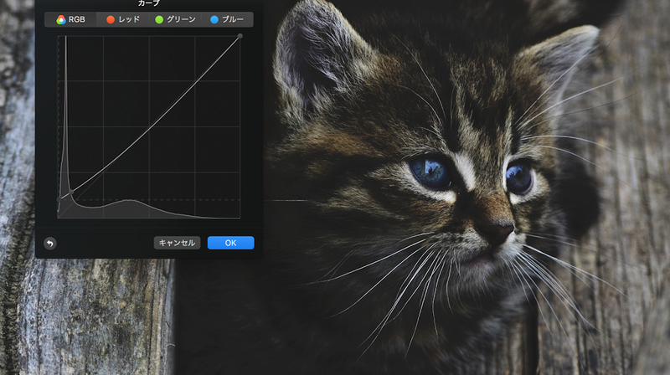Image resolution: width=670 pixels, height=375 pixels.
Task: Select the グリーン channel tab
Action: click(182, 19)
